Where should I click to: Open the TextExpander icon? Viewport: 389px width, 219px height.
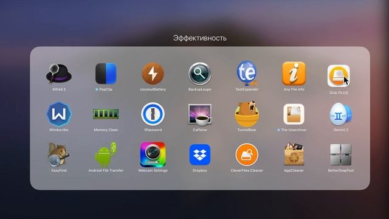click(x=247, y=74)
